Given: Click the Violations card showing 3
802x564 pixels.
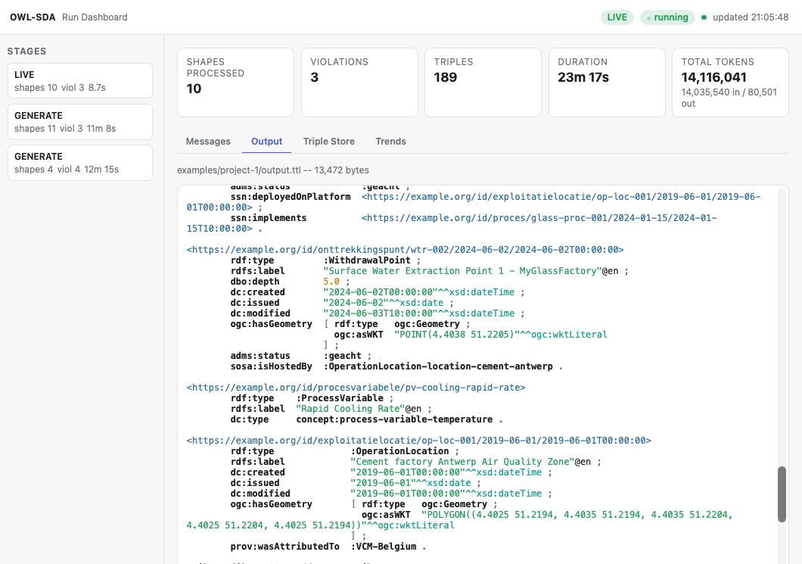Looking at the screenshot, I should 359,83.
